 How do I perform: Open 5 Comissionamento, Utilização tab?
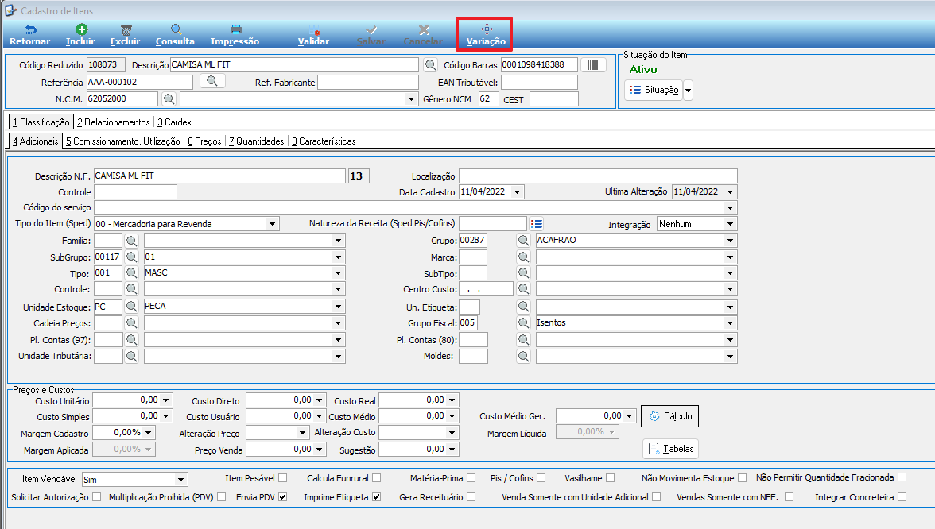tap(122, 141)
